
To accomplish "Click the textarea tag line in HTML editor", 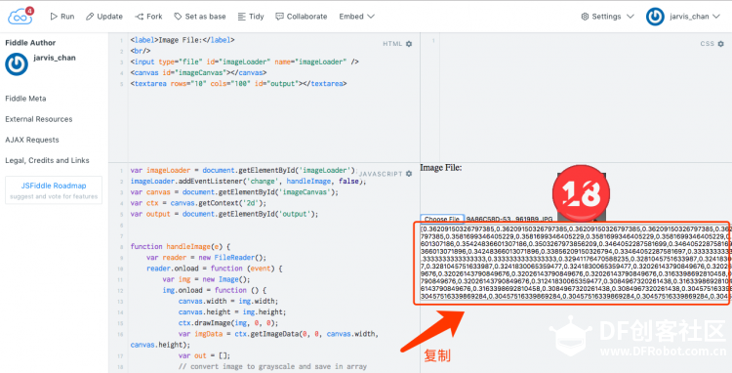I will [238, 84].
